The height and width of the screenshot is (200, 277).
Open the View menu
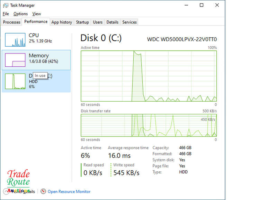click(x=37, y=14)
